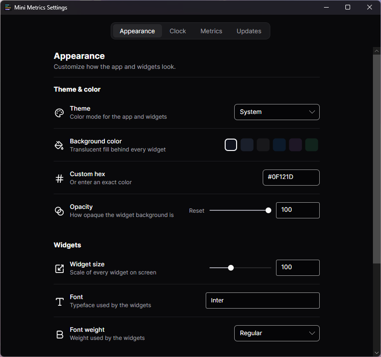The height and width of the screenshot is (357, 381).
Task: Click the paint bucket icon beside Background color
Action: tap(59, 145)
